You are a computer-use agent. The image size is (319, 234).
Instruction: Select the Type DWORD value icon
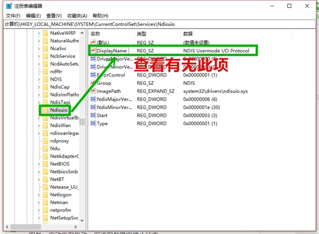point(93,123)
